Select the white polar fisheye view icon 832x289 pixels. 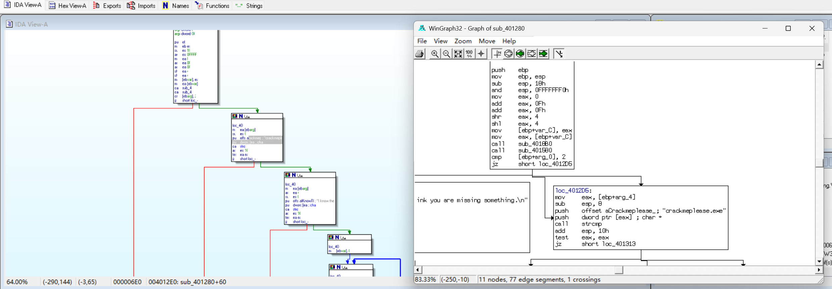click(508, 54)
